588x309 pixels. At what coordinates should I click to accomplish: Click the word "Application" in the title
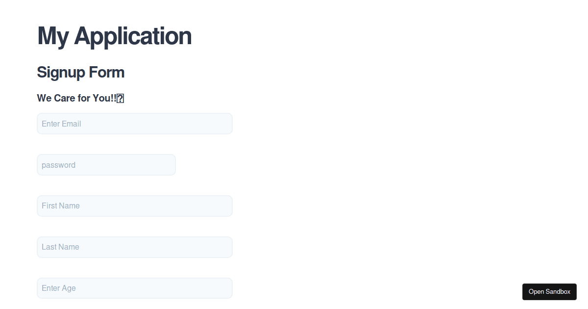[133, 36]
